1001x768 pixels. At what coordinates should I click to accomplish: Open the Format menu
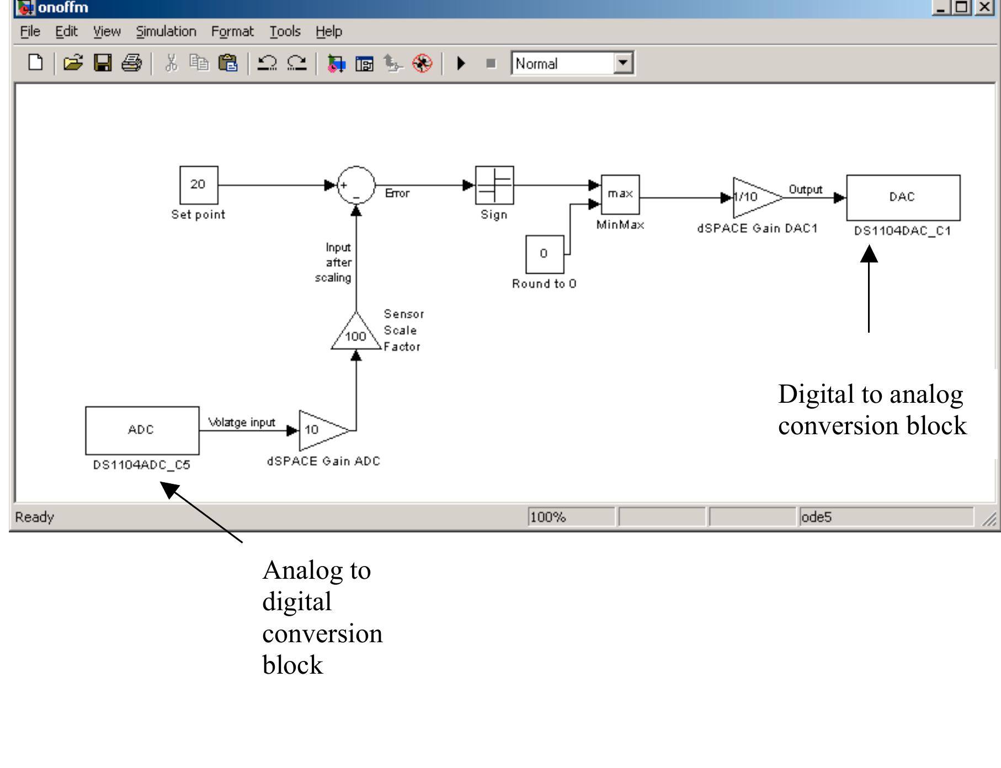point(232,31)
